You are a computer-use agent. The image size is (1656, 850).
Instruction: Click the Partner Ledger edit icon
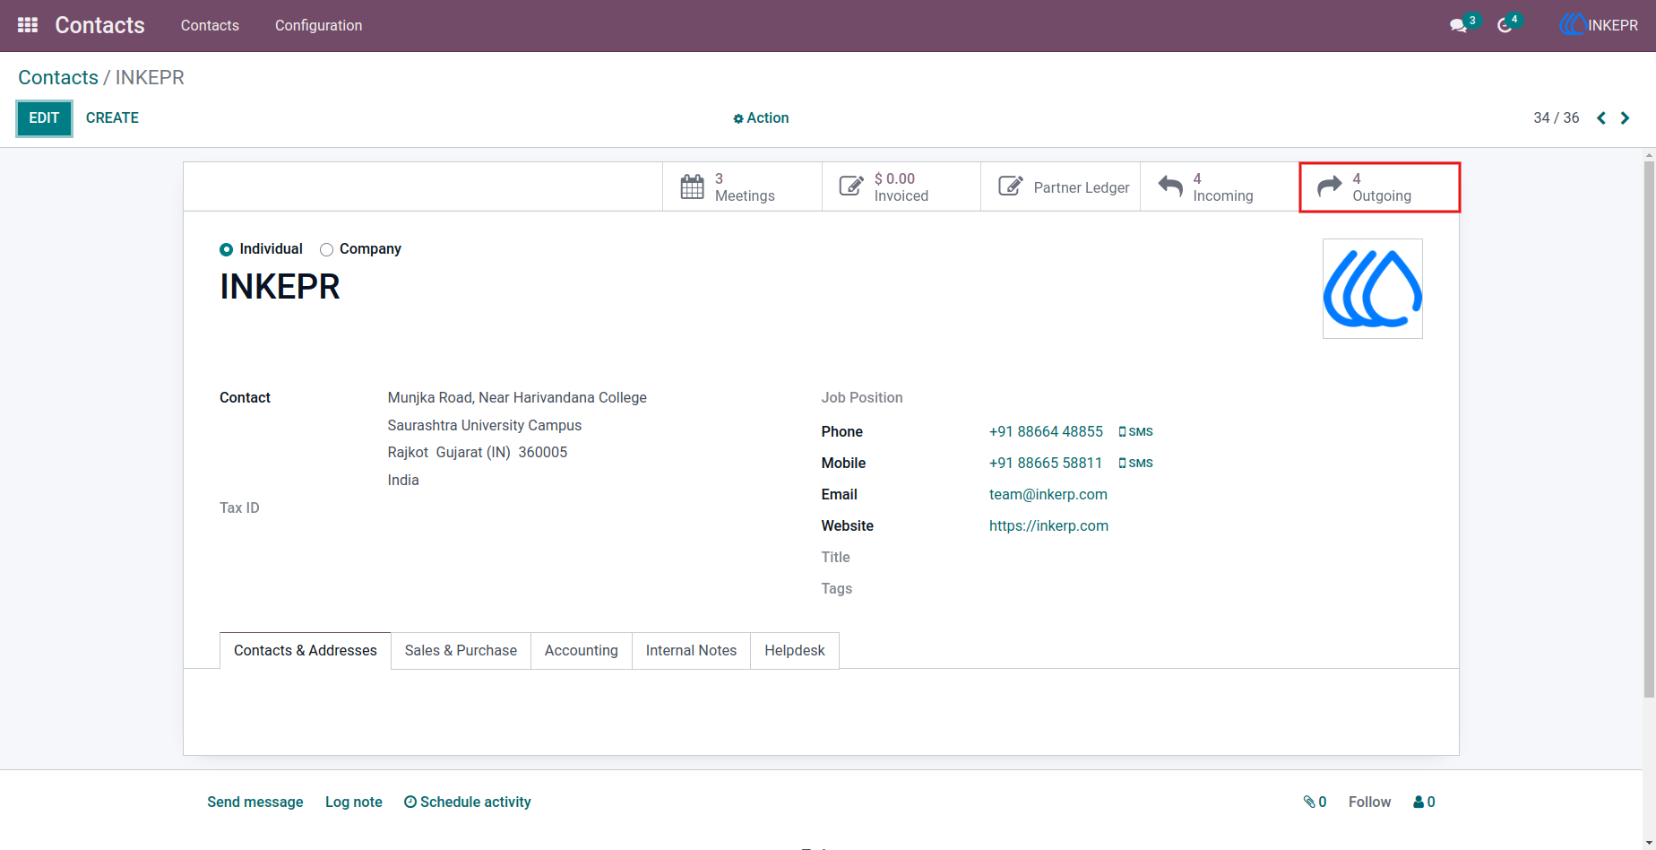pyautogui.click(x=1011, y=186)
